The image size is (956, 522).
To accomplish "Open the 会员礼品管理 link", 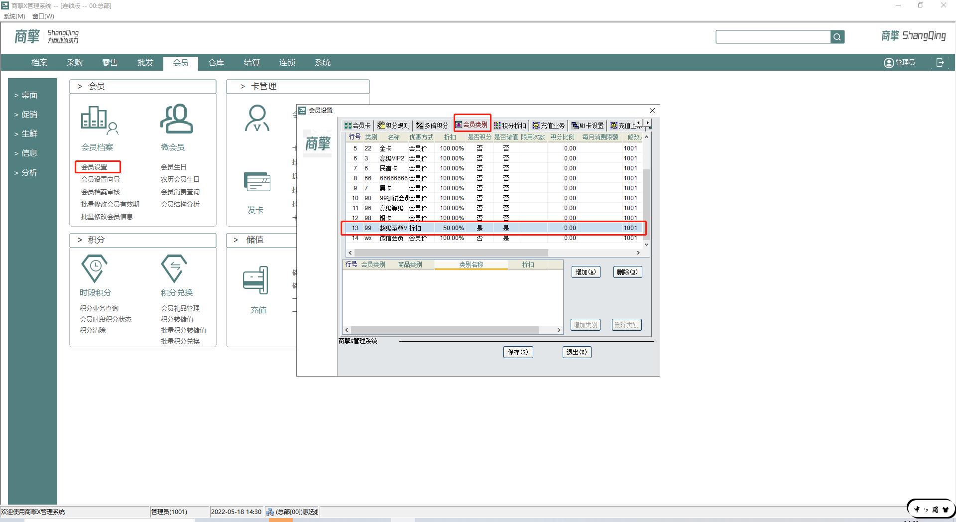I will pyautogui.click(x=180, y=308).
